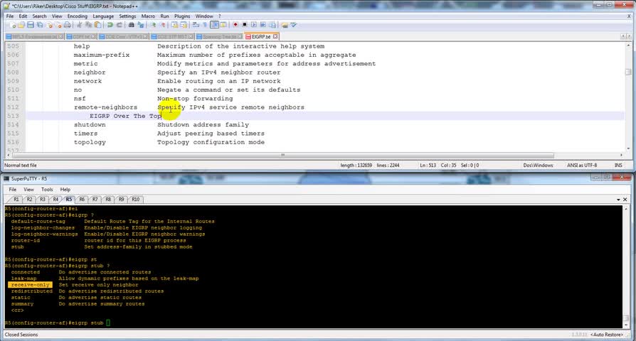Image resolution: width=636 pixels, height=341 pixels.
Task: Click the black Stop Recording icon
Action: coord(245,25)
